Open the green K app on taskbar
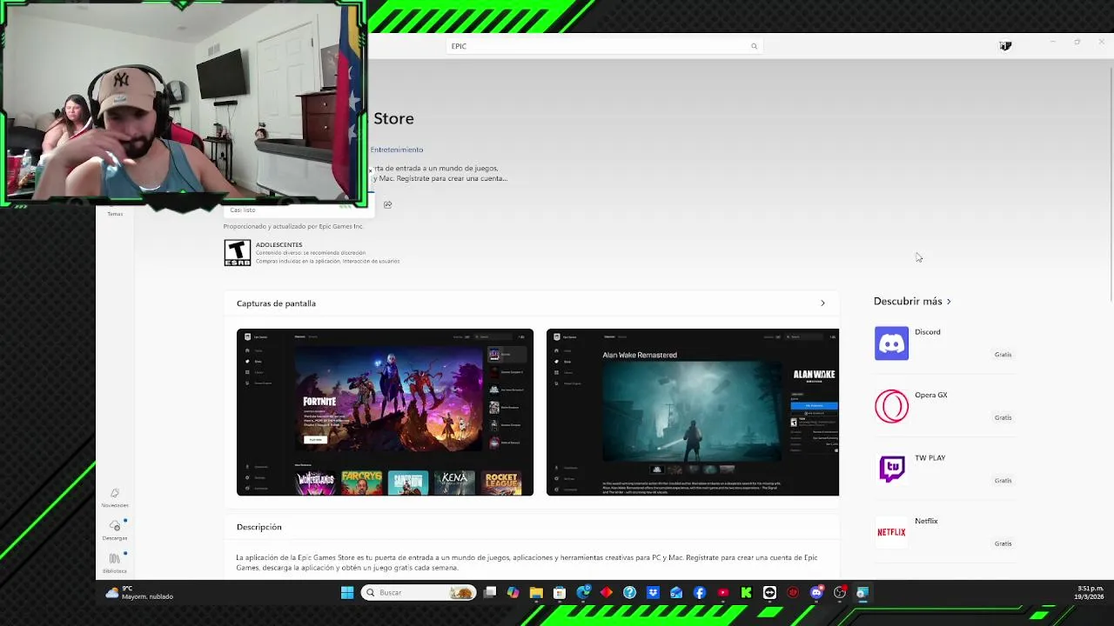Image resolution: width=1114 pixels, height=626 pixels. pyautogui.click(x=746, y=593)
